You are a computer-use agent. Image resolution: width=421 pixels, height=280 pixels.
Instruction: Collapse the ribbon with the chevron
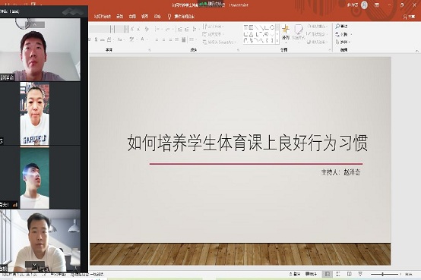416,50
